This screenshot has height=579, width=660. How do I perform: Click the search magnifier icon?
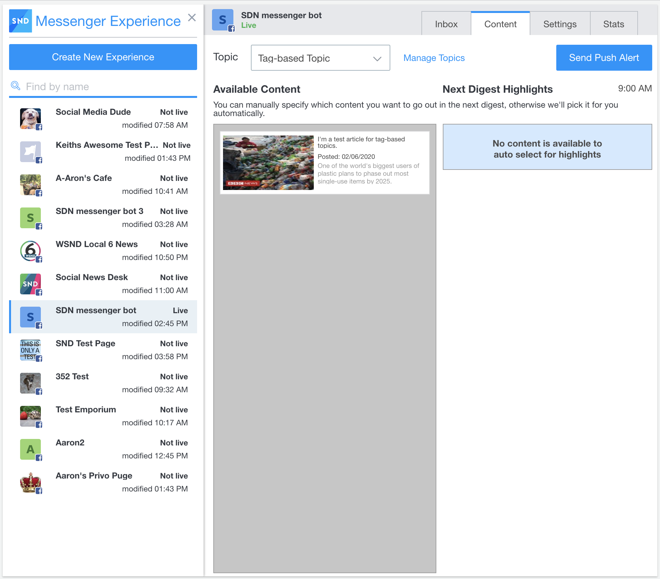pyautogui.click(x=16, y=86)
